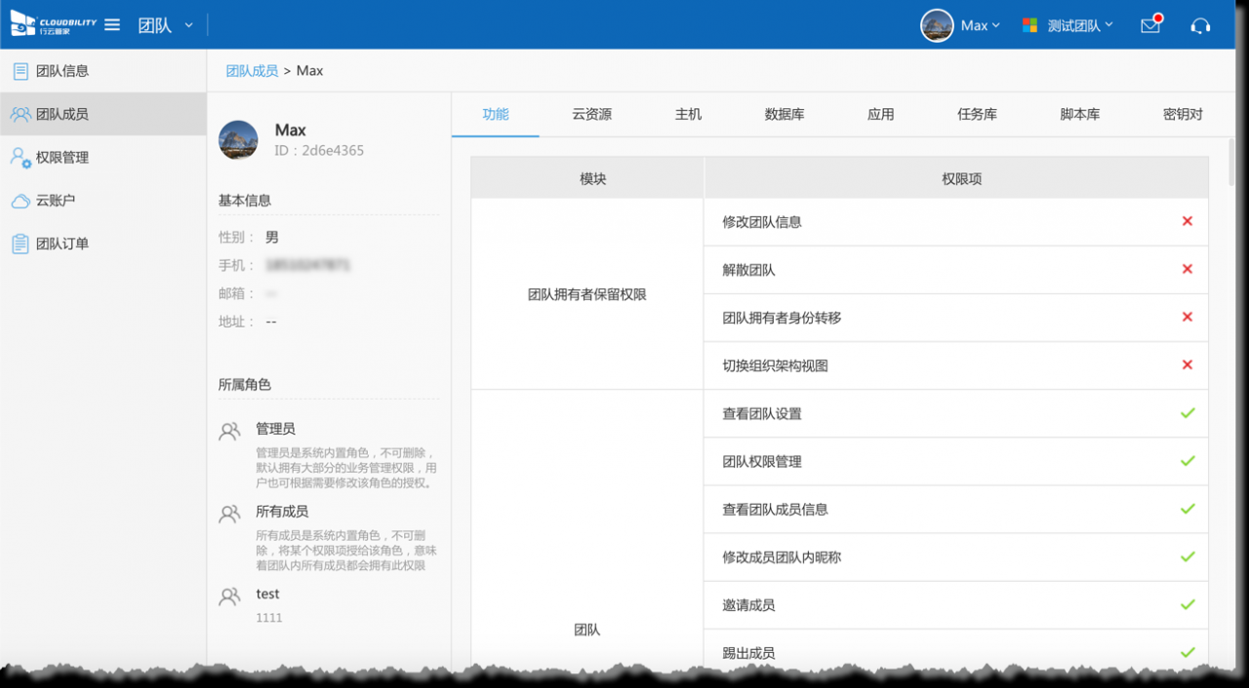Switch to the 云资源 tab
The width and height of the screenshot is (1249, 688).
[591, 114]
